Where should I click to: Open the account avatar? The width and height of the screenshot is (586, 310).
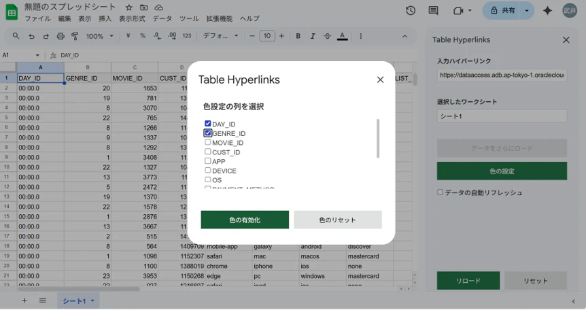(570, 10)
